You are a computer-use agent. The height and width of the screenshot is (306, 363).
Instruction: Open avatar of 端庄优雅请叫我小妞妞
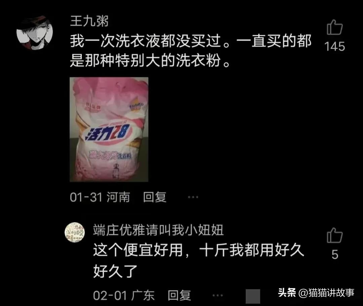click(75, 232)
